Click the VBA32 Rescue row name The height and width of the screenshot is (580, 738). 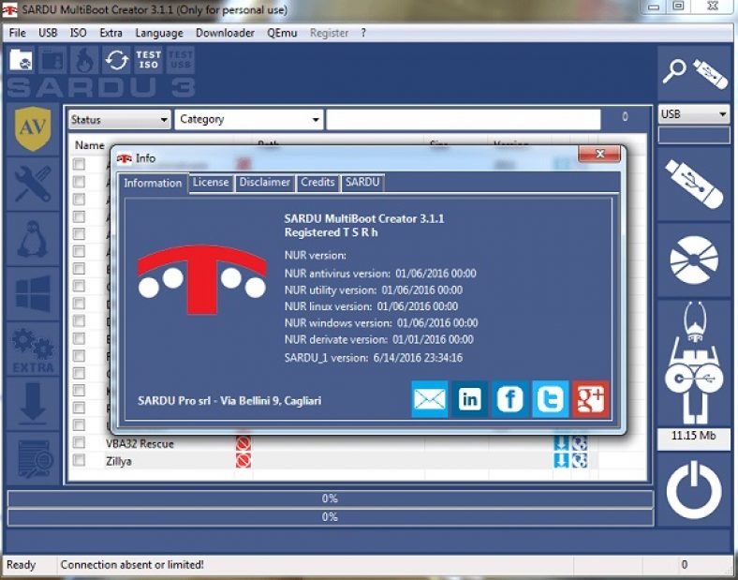coord(140,443)
